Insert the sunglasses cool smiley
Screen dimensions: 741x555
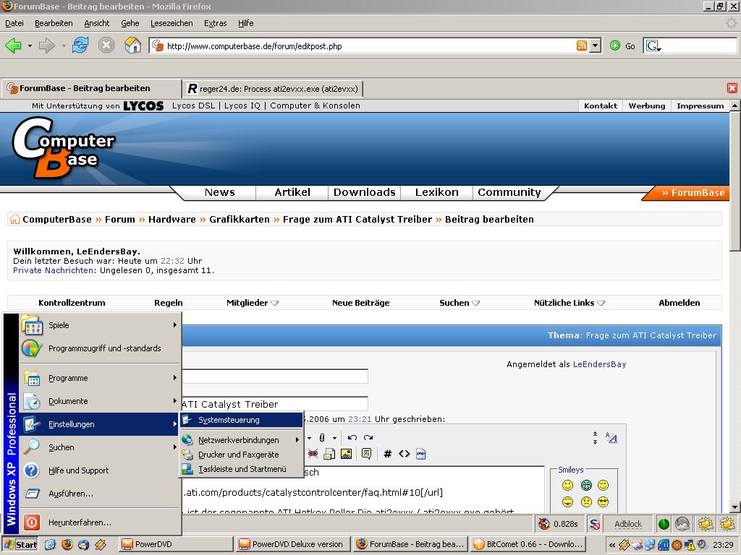[603, 502]
